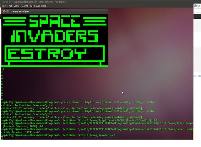This screenshot has height=147, width=201.
Task: Open the Terminal menu
Action: click(35, 6)
